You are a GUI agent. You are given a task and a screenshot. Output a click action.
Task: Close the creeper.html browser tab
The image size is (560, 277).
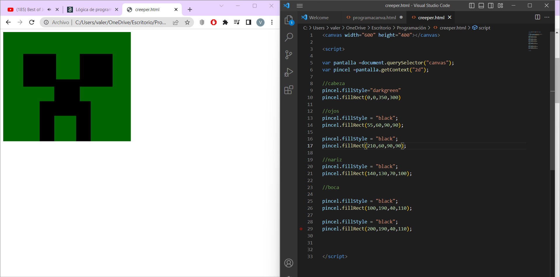coord(176,10)
